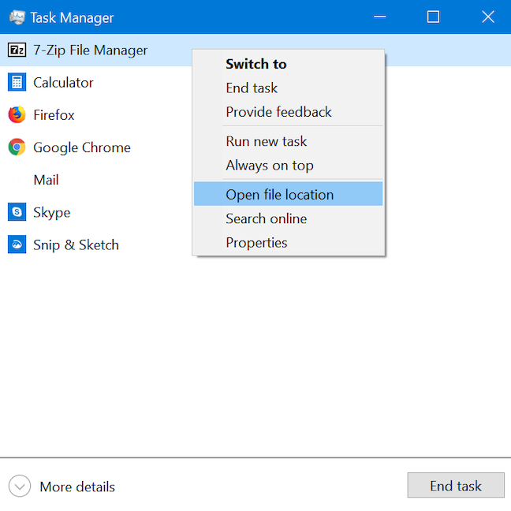Click the End task button at the bottom
Image resolution: width=511 pixels, height=511 pixels.
(456, 486)
